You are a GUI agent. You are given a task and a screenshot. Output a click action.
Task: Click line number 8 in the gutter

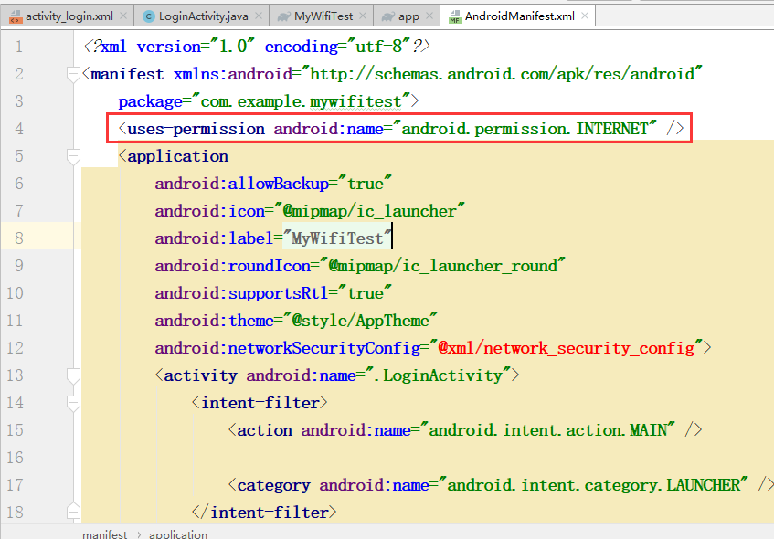click(18, 237)
